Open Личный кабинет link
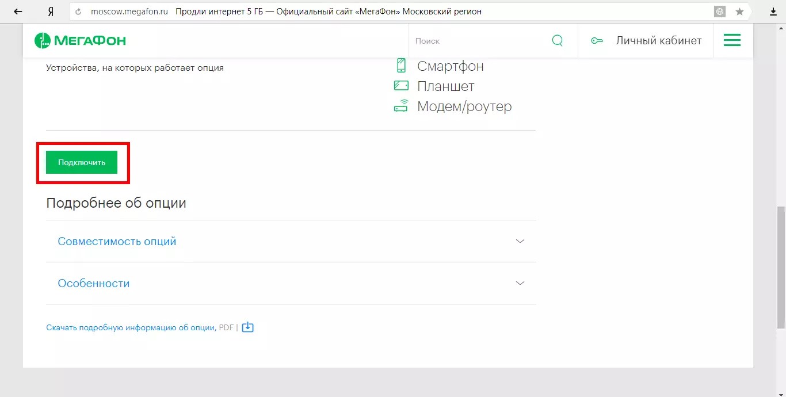786x397 pixels. 659,40
